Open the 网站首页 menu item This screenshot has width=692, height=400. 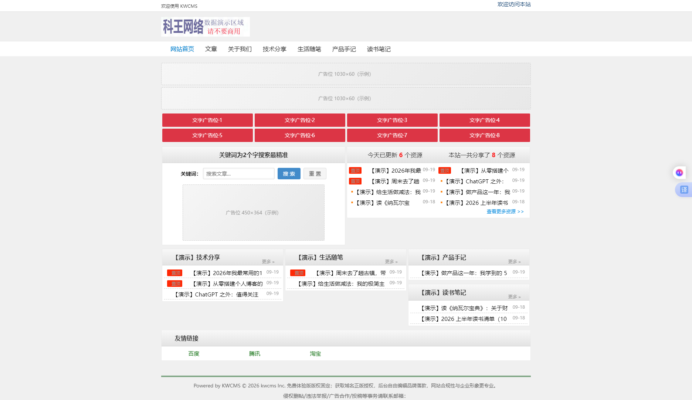[182, 49]
